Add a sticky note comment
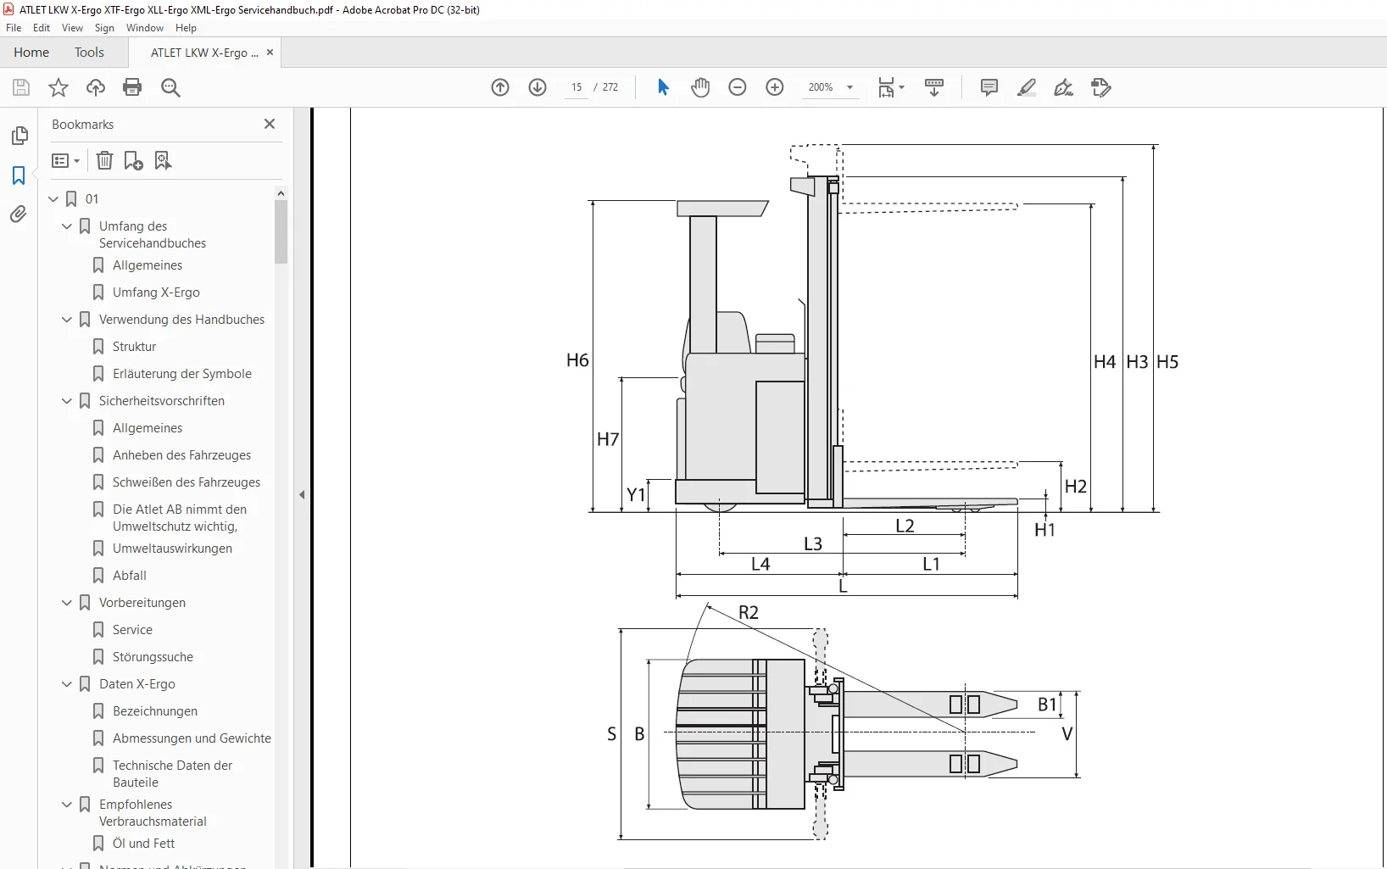Image resolution: width=1387 pixels, height=869 pixels. click(989, 87)
